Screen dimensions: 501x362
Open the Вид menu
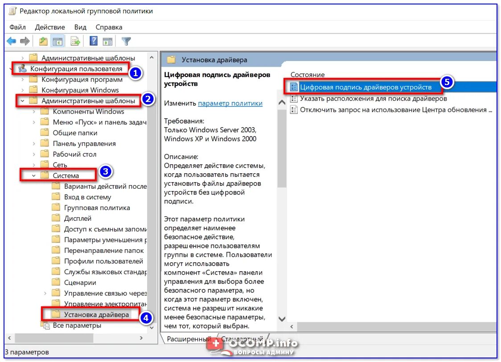click(81, 27)
